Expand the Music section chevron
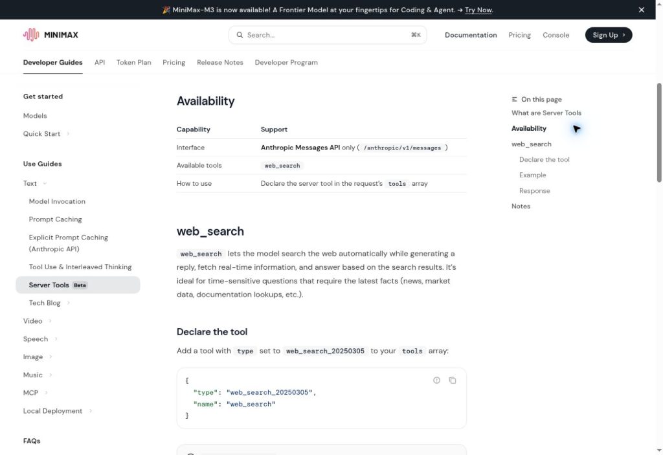Image resolution: width=663 pixels, height=455 pixels. click(x=51, y=375)
